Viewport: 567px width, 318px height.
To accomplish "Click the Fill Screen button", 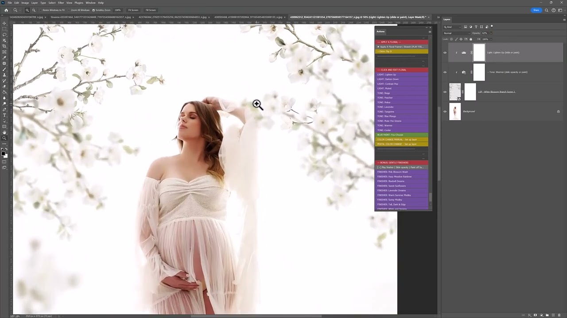I will click(151, 10).
